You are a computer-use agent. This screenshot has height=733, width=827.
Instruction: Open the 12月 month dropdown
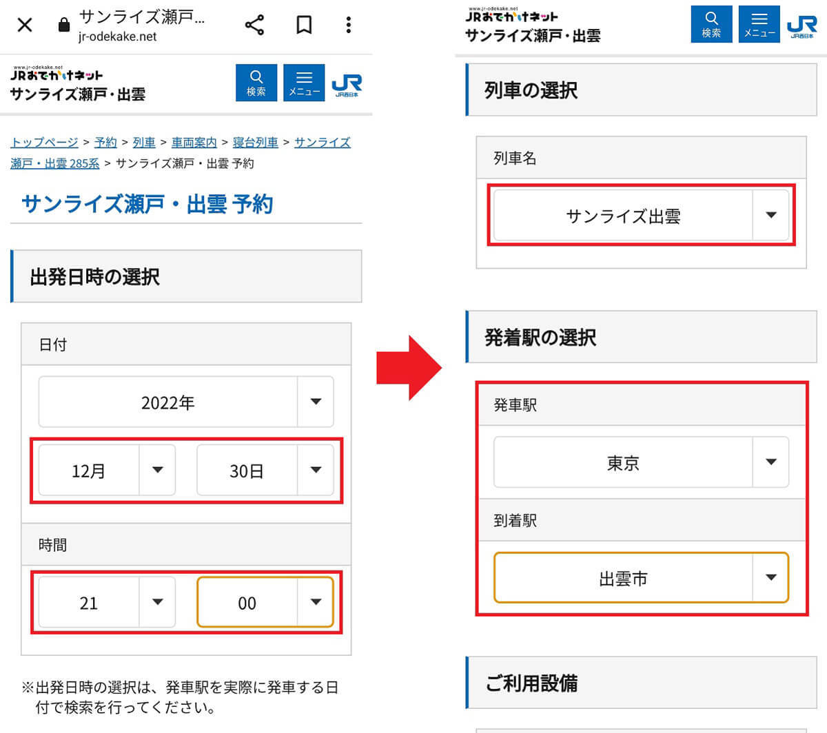point(107,471)
